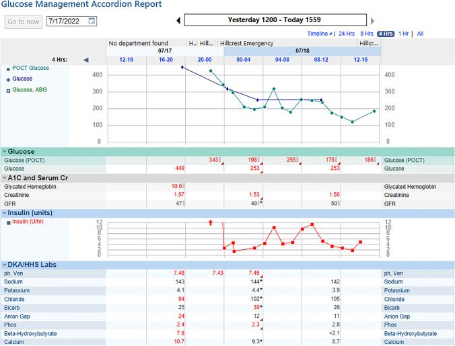The width and height of the screenshot is (455, 346).
Task: Switch to 8 Hrs view
Action: point(367,34)
